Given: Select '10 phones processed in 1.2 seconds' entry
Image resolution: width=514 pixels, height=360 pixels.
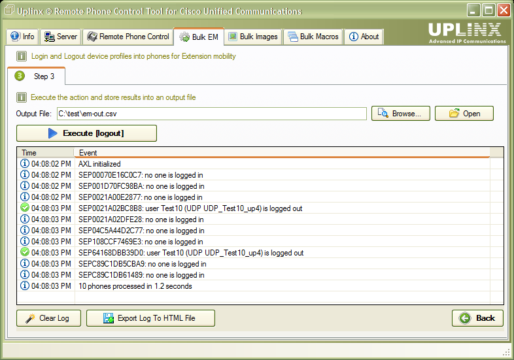Looking at the screenshot, I should (x=135, y=286).
